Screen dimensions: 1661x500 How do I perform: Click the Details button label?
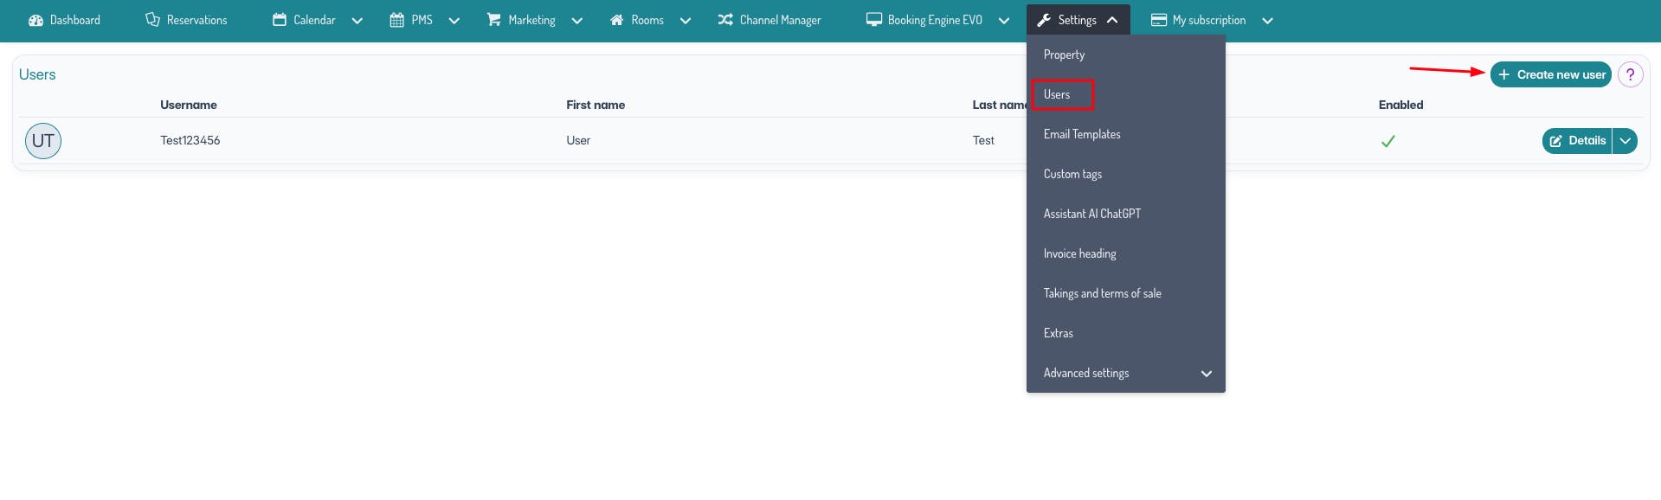[x=1587, y=140]
